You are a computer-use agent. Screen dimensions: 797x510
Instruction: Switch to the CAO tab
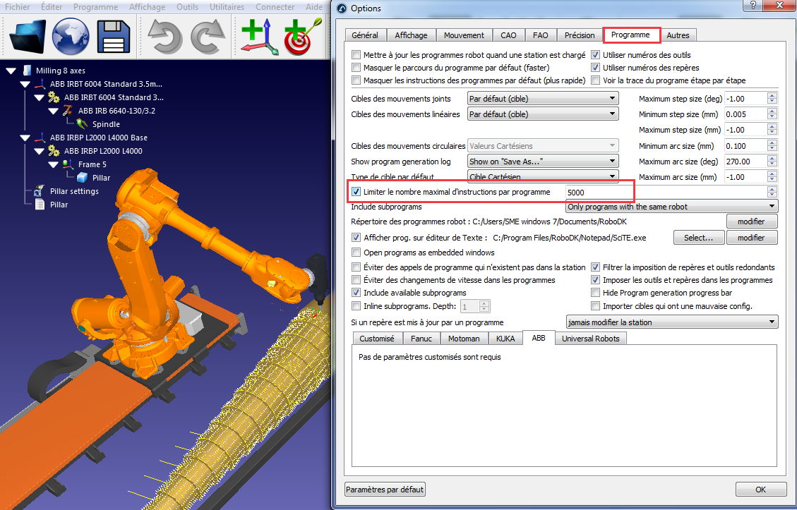coord(508,35)
